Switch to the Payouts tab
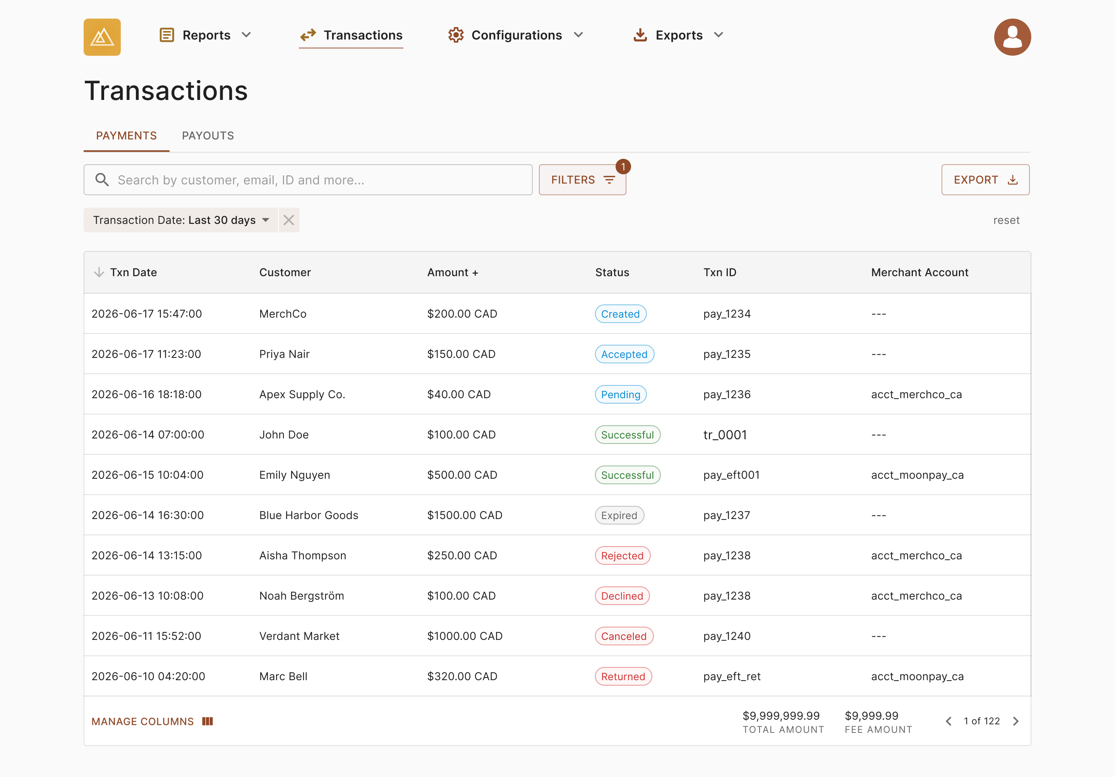Image resolution: width=1115 pixels, height=777 pixels. click(x=208, y=136)
